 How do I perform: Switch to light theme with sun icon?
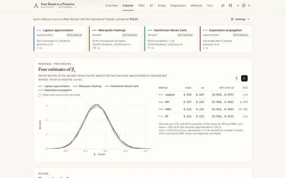point(238,6)
